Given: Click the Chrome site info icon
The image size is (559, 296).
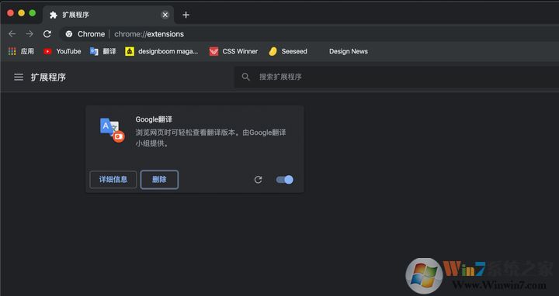Looking at the screenshot, I should click(69, 34).
